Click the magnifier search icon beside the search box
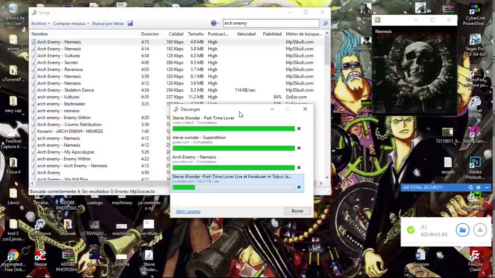The image size is (495, 278). click(325, 24)
